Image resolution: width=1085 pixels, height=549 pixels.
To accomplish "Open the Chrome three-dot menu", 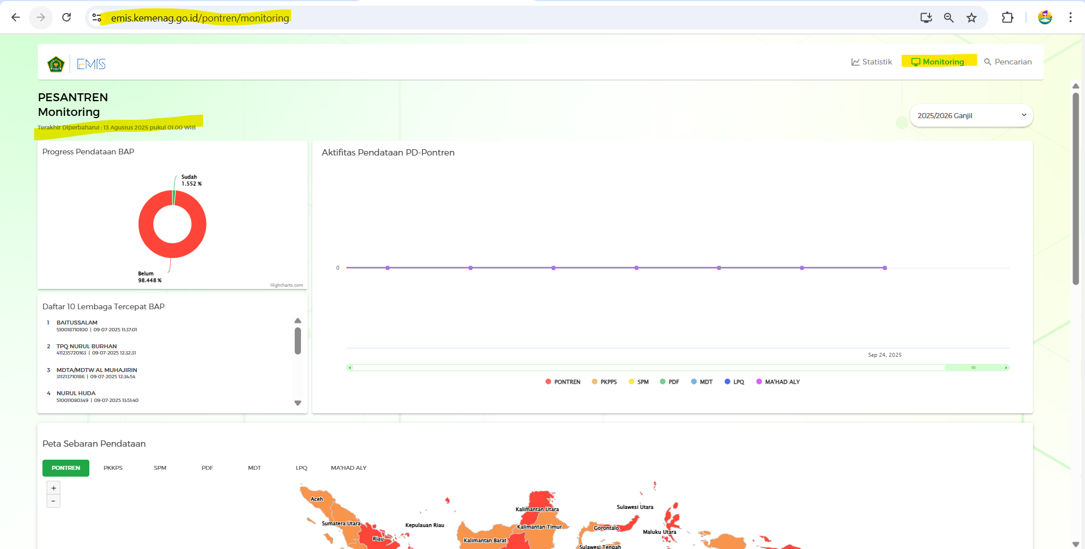I will tap(1070, 18).
